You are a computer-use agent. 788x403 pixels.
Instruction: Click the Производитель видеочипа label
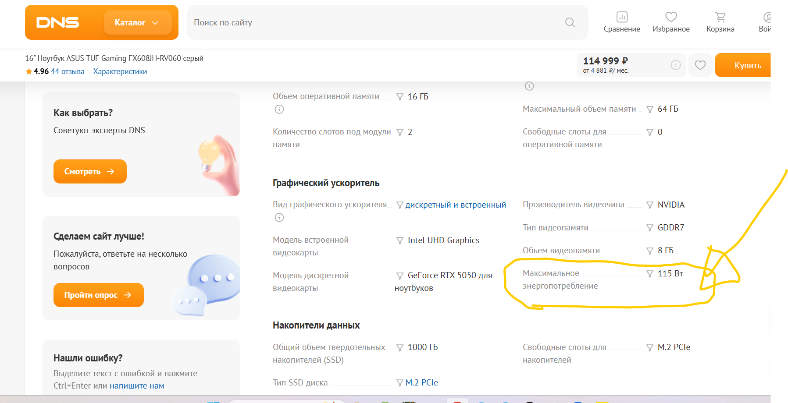574,204
